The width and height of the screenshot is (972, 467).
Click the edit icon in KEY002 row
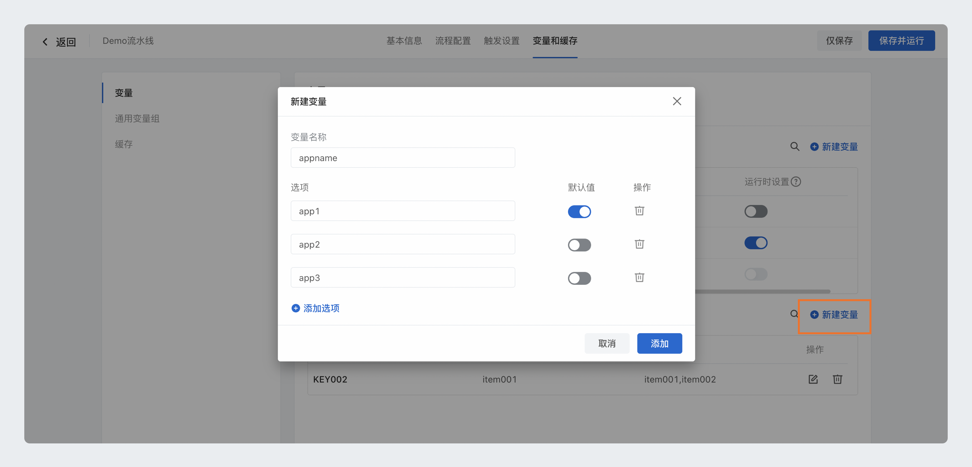click(x=813, y=379)
